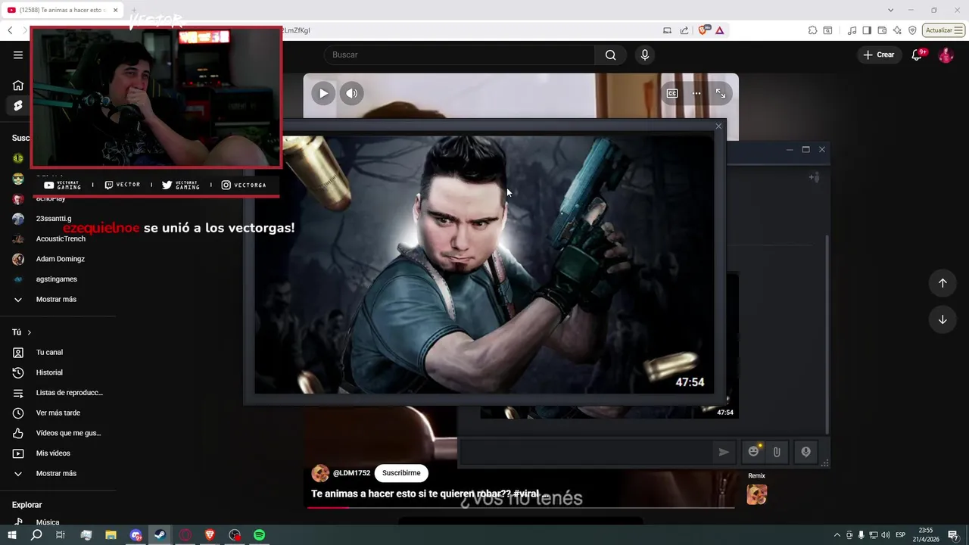Screen dimensions: 969x545
Task: Play the Shorts video
Action: [x=323, y=93]
